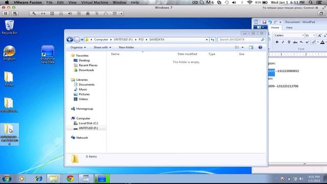Sort by the Type column header

tap(212, 54)
